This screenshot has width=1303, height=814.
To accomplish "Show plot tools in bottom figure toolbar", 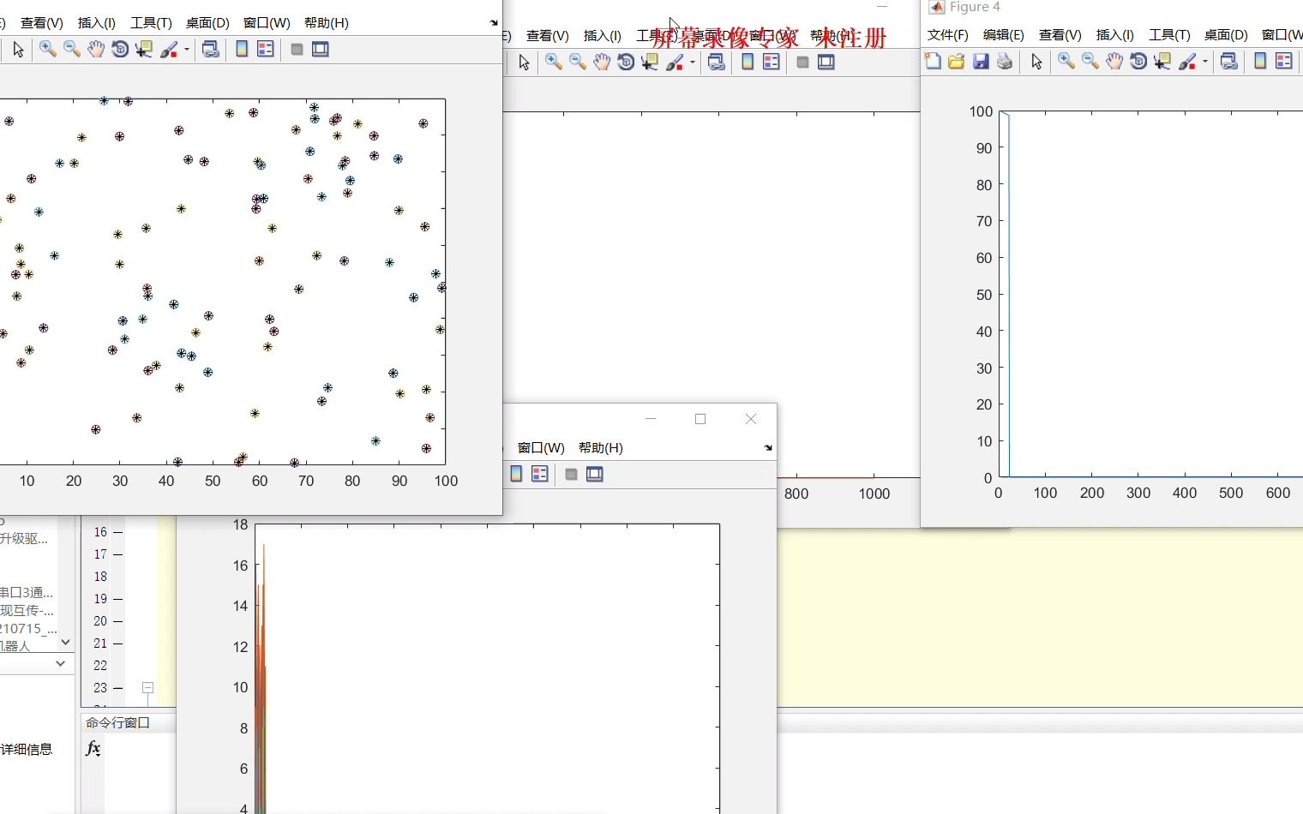I will click(595, 474).
